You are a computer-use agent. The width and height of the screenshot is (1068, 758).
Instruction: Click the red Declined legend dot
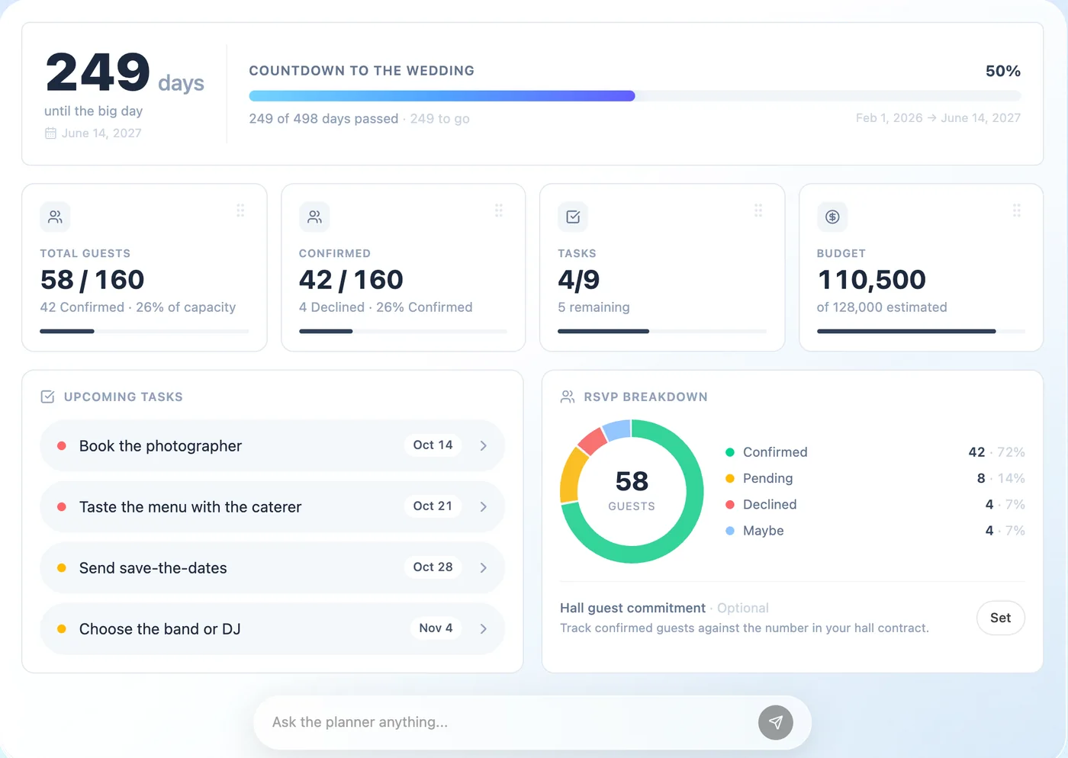pyautogui.click(x=730, y=504)
